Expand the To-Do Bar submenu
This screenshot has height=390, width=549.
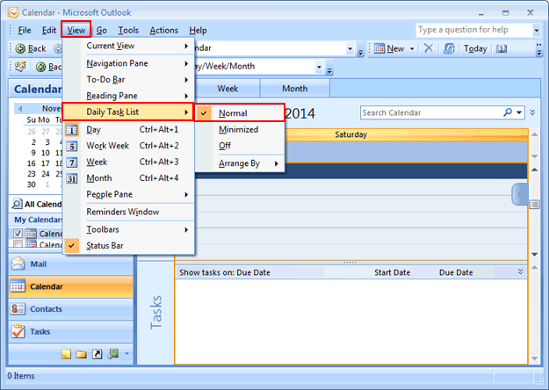coord(128,79)
